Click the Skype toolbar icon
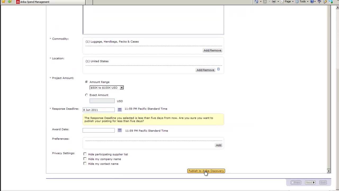The width and height of the screenshot is (339, 191). (x=331, y=2)
